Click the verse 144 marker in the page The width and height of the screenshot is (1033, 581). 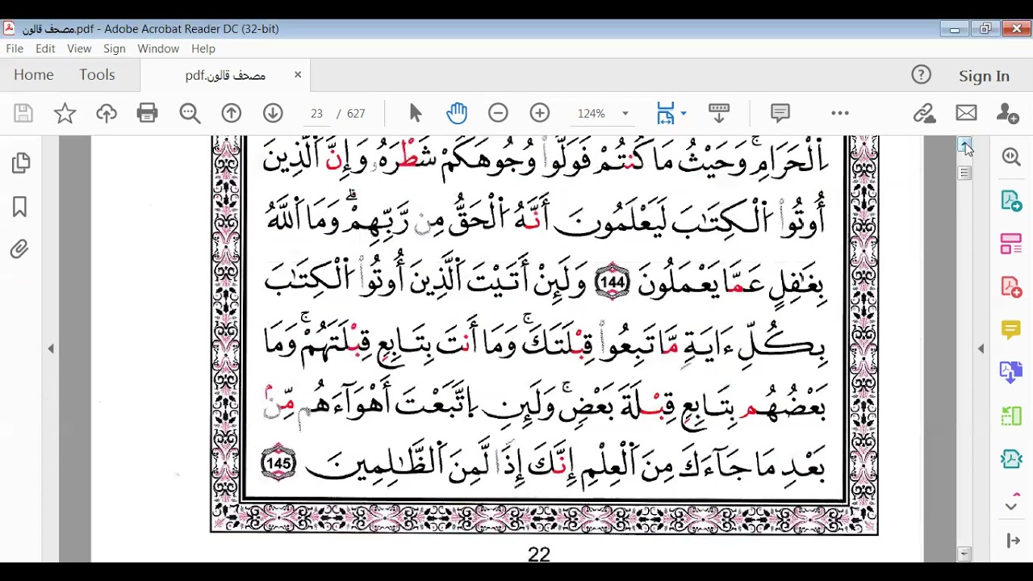click(612, 282)
